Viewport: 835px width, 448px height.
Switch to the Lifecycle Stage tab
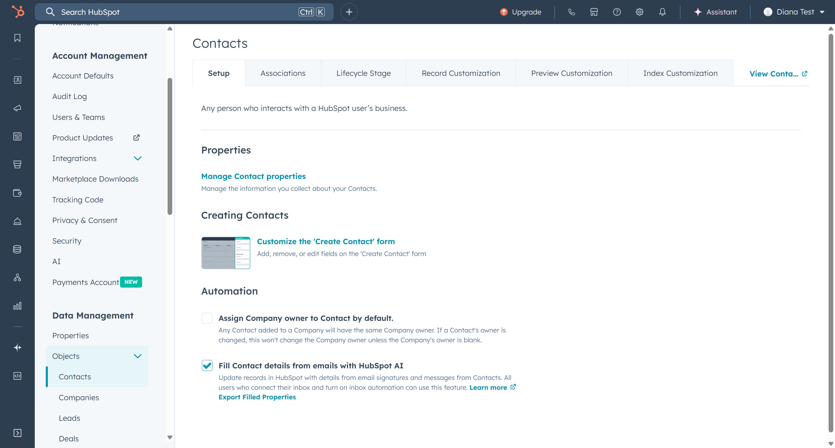pyautogui.click(x=363, y=73)
